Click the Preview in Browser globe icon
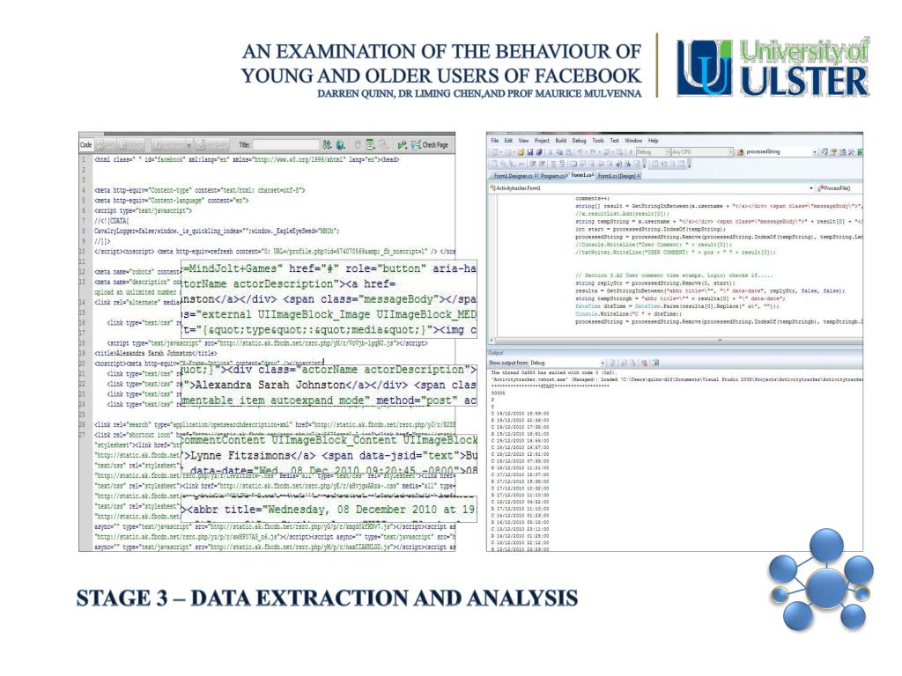Viewport: 902px width, 676px height. coord(341,145)
